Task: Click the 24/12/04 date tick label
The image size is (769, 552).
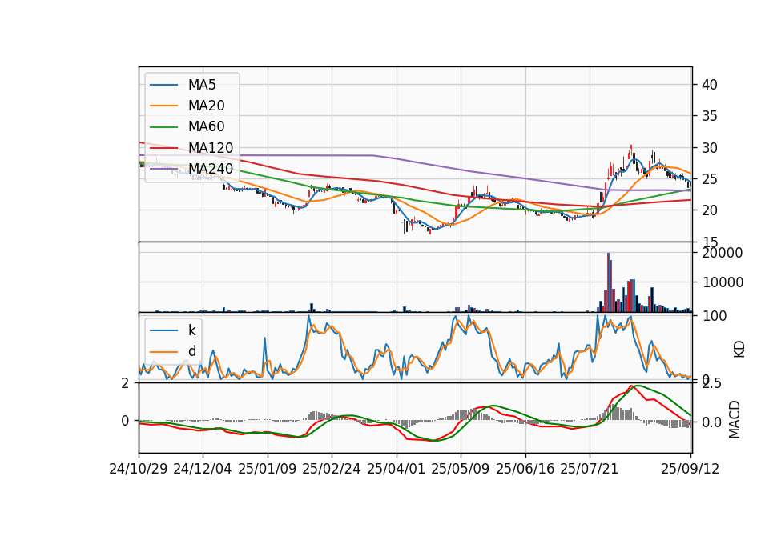Action: [x=203, y=469]
